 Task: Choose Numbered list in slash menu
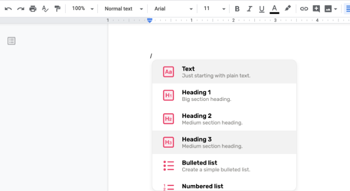224,185
